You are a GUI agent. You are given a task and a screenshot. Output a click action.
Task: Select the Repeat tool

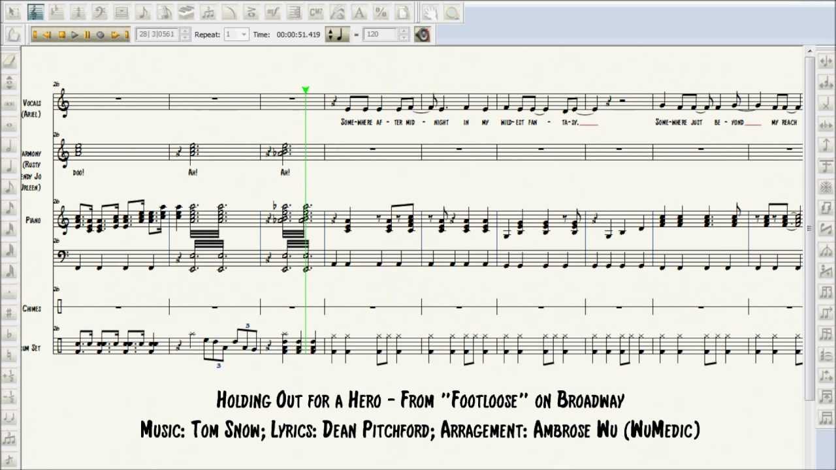point(295,12)
